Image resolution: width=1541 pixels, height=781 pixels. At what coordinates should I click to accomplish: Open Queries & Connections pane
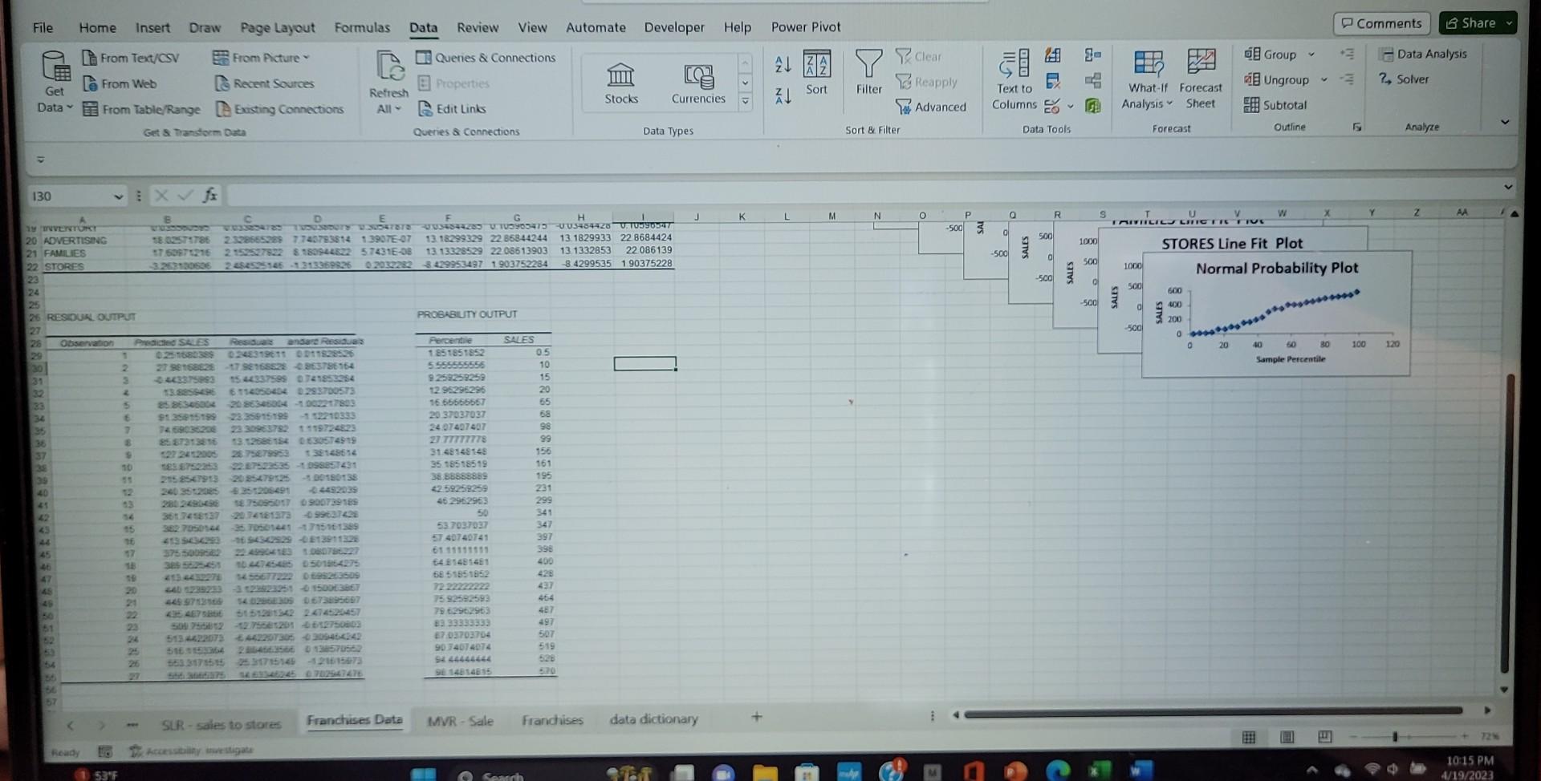tap(486, 58)
